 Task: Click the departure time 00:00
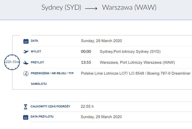pyautogui.click(x=86, y=51)
